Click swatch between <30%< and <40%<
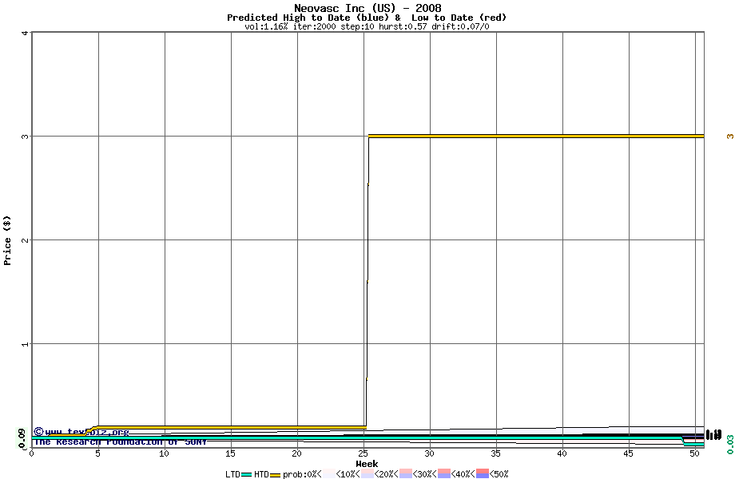The height and width of the screenshot is (479, 735). coord(444,473)
